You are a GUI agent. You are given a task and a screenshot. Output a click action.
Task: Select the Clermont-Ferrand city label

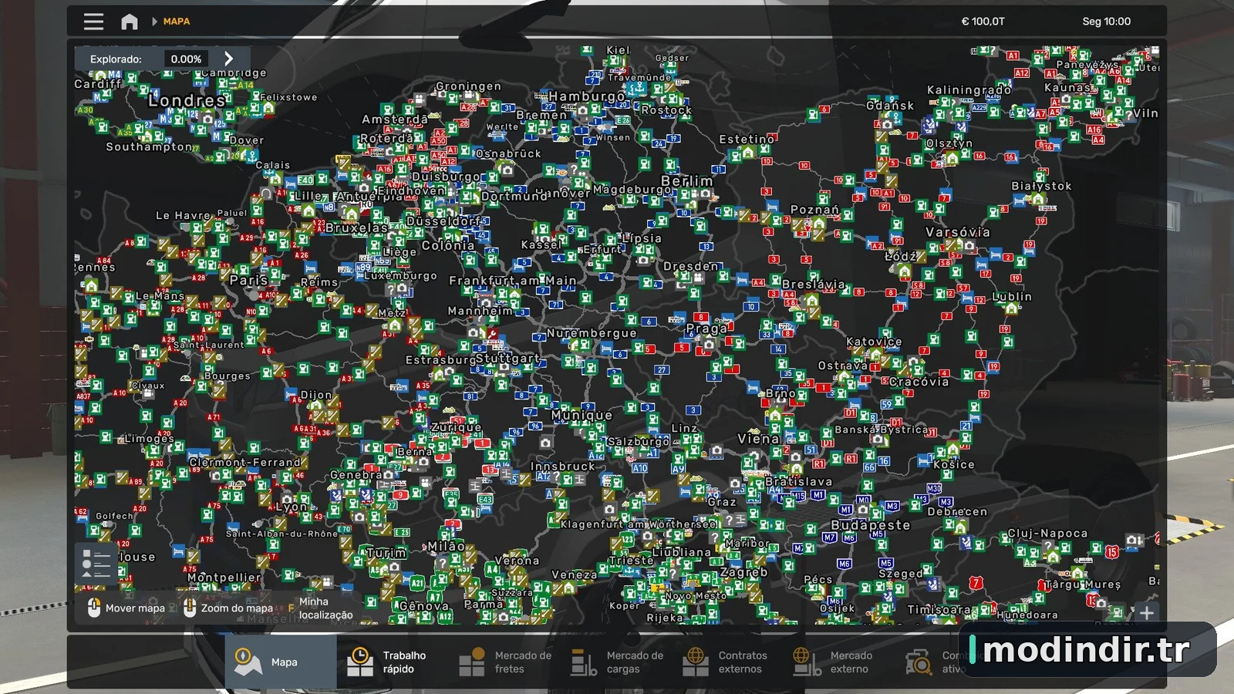coord(245,462)
